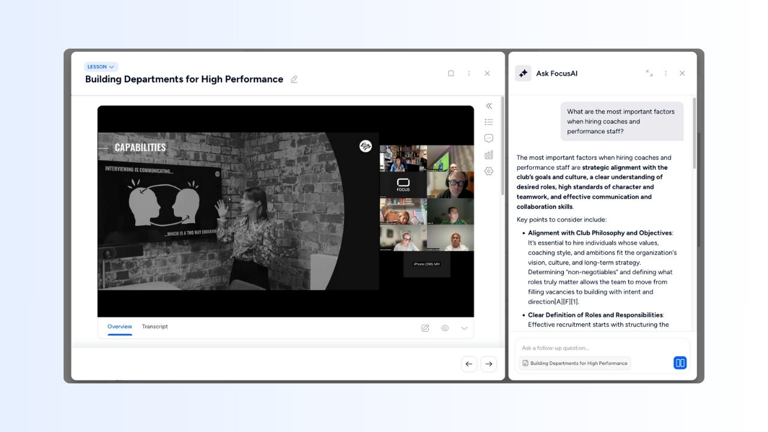Edit the lesson title with pencil icon
The height and width of the screenshot is (432, 768).
(294, 79)
